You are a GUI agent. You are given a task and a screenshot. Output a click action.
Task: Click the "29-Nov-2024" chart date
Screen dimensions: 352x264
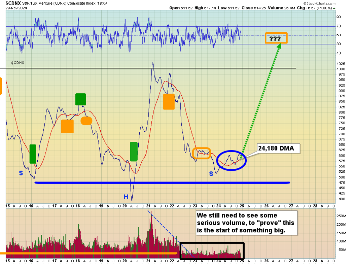coord(17,8)
